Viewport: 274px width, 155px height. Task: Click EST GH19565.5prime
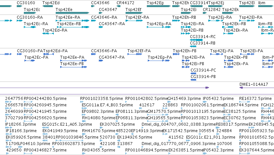[x=164, y=118]
